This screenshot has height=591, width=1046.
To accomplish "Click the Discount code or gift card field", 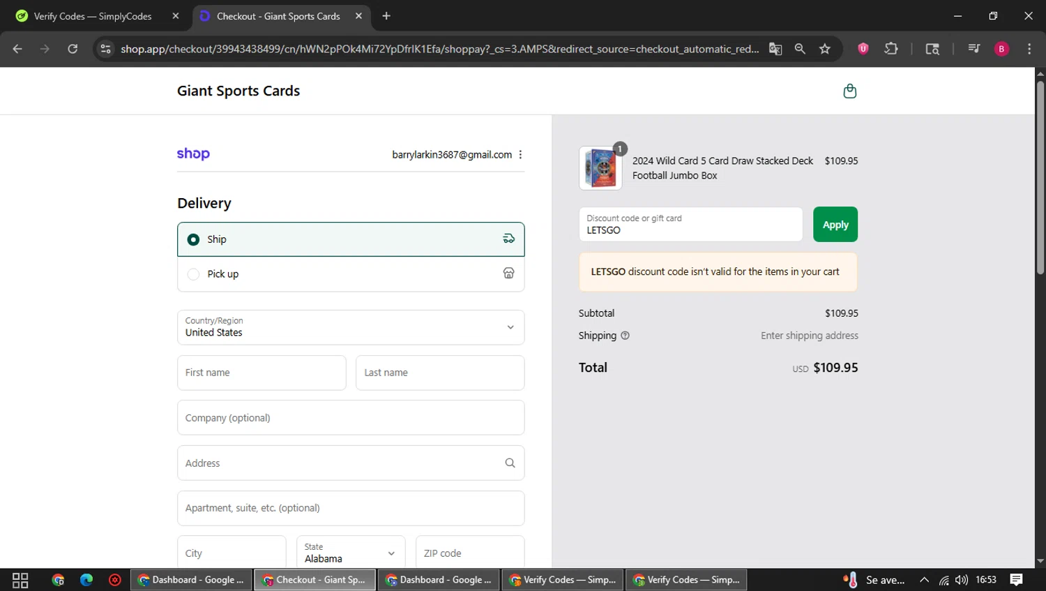I will pos(690,225).
